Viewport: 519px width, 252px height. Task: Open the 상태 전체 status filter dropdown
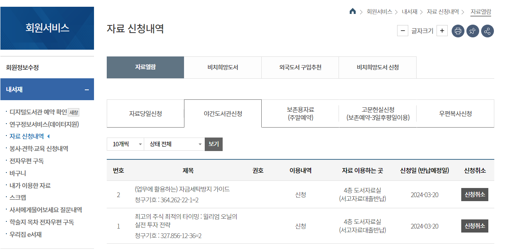(x=174, y=144)
